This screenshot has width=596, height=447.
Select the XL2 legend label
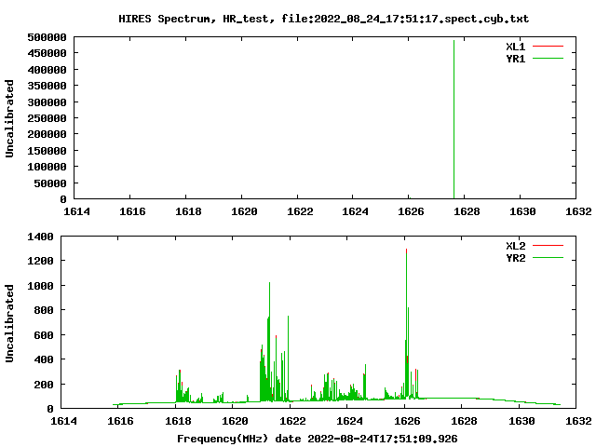click(515, 246)
